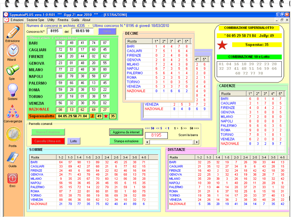Click the Ruota header in DECINE table
Screen dimensions: 291x217
pyautogui.click(x=139, y=41)
